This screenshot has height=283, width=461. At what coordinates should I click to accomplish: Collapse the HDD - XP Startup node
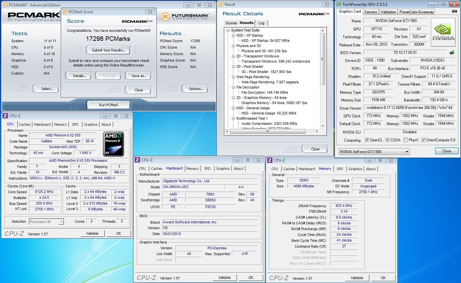click(233, 35)
